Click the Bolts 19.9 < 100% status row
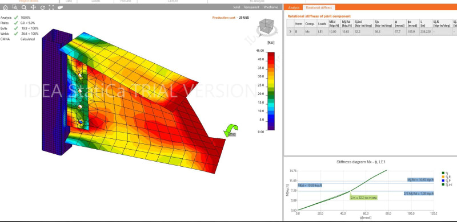This screenshot has height=222, width=457. [19, 28]
